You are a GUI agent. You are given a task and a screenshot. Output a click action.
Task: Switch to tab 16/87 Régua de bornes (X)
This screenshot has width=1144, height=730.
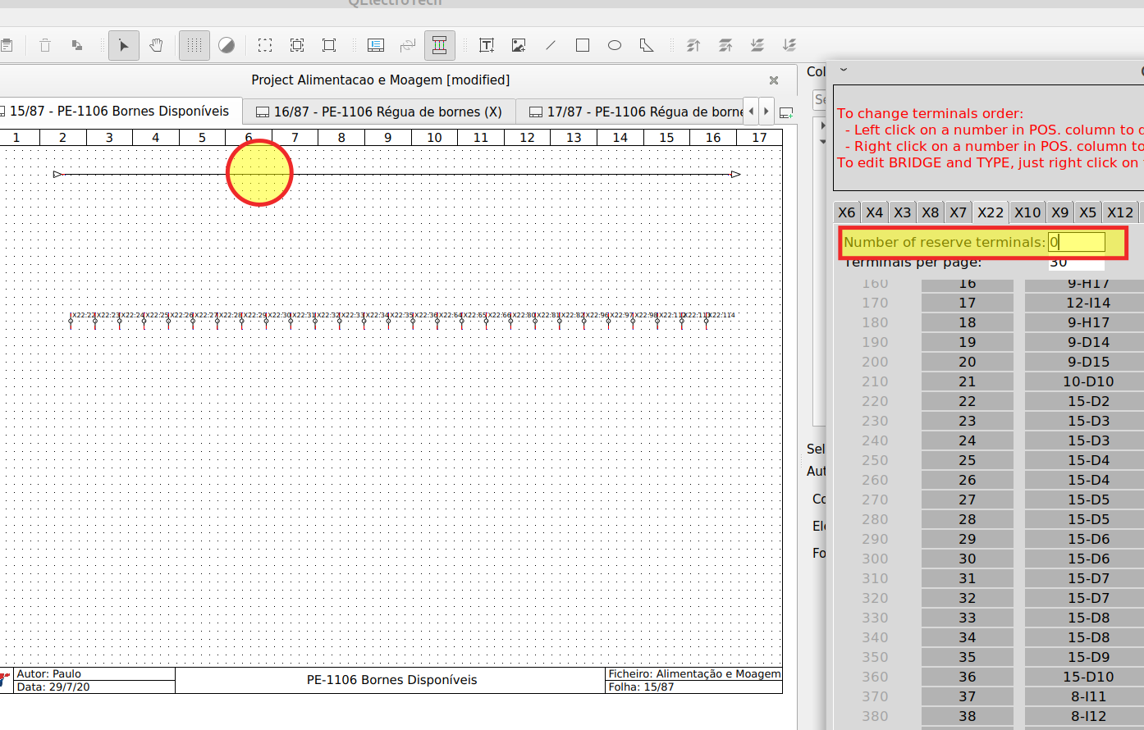pos(379,112)
